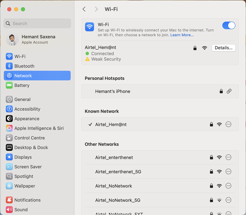Image resolution: width=246 pixels, height=215 pixels.
Task: Open more options for Airtel_NoNetwork
Action: (228, 186)
